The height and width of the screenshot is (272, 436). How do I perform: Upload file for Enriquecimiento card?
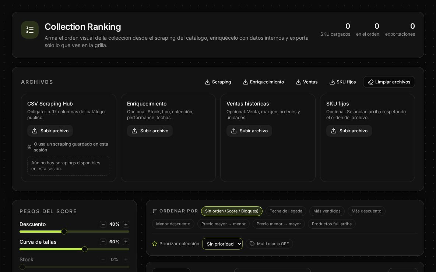click(x=150, y=131)
